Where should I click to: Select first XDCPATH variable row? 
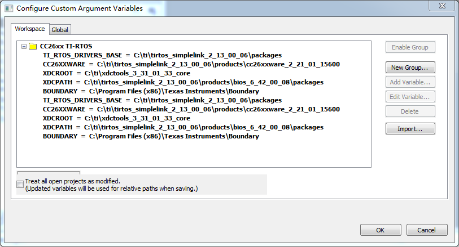[183, 82]
